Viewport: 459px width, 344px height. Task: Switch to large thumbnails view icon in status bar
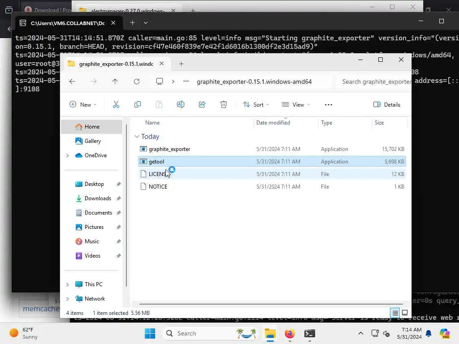click(x=405, y=313)
